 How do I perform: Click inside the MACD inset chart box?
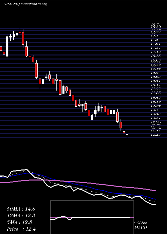point(92,217)
